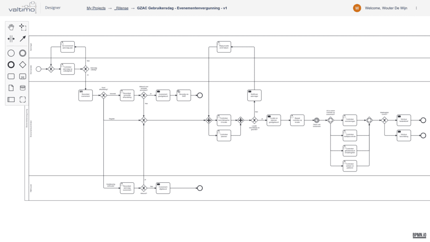Pick the pool/participant palette shape
The width and height of the screenshot is (430, 242).
click(11, 99)
